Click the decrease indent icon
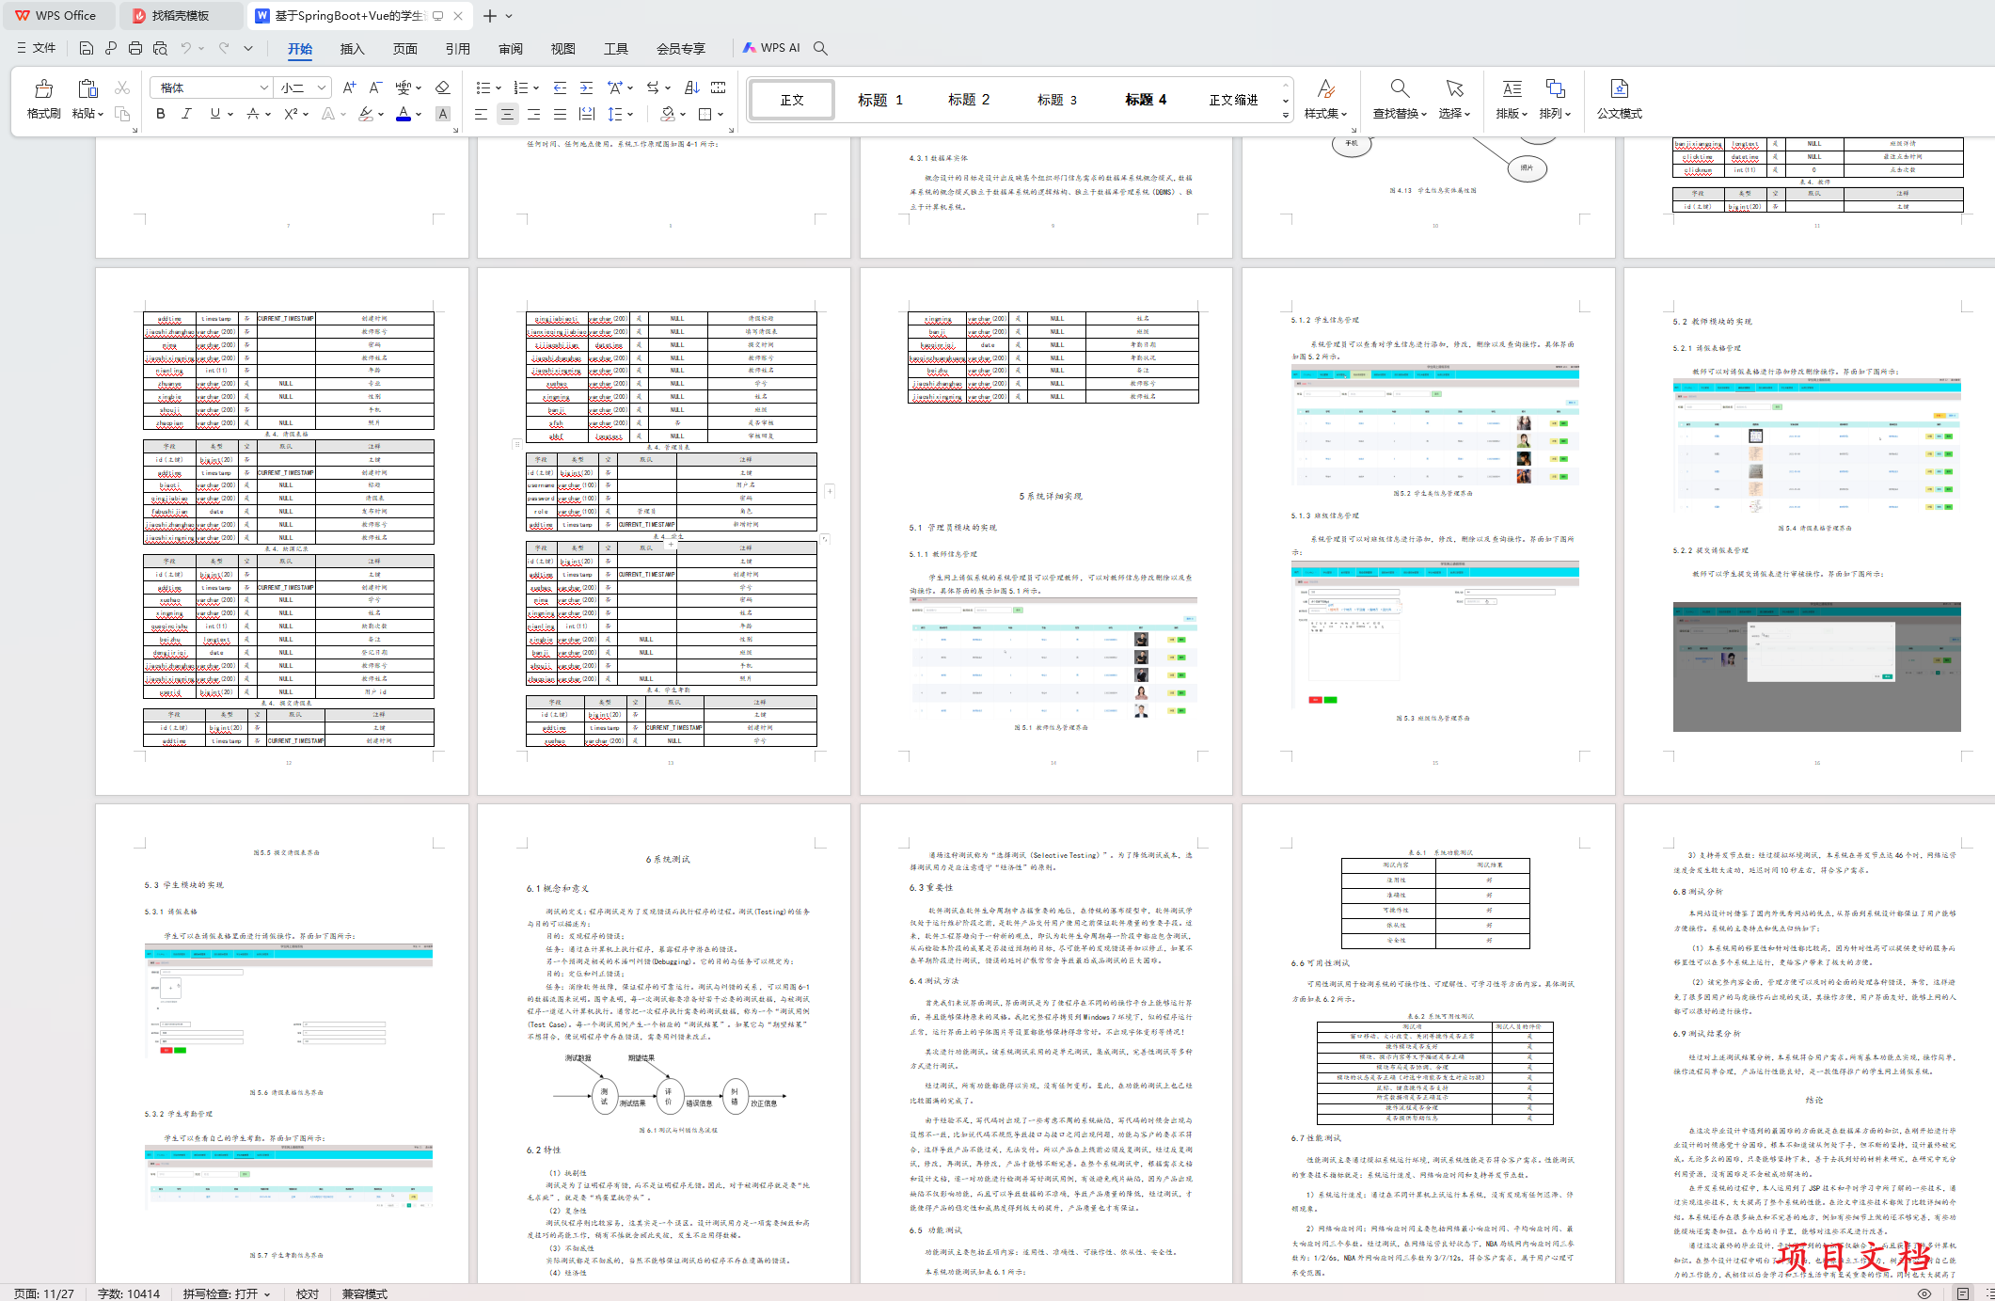The width and height of the screenshot is (1995, 1301). click(x=560, y=87)
